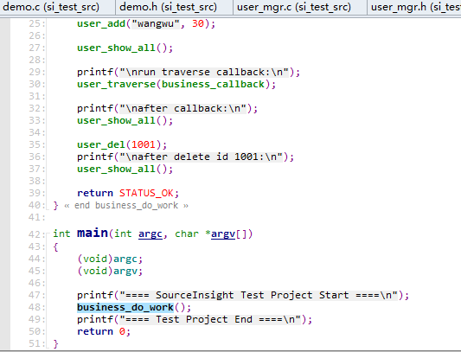Click the end business_do_work comment
This screenshot has width=461, height=352.
(126, 206)
